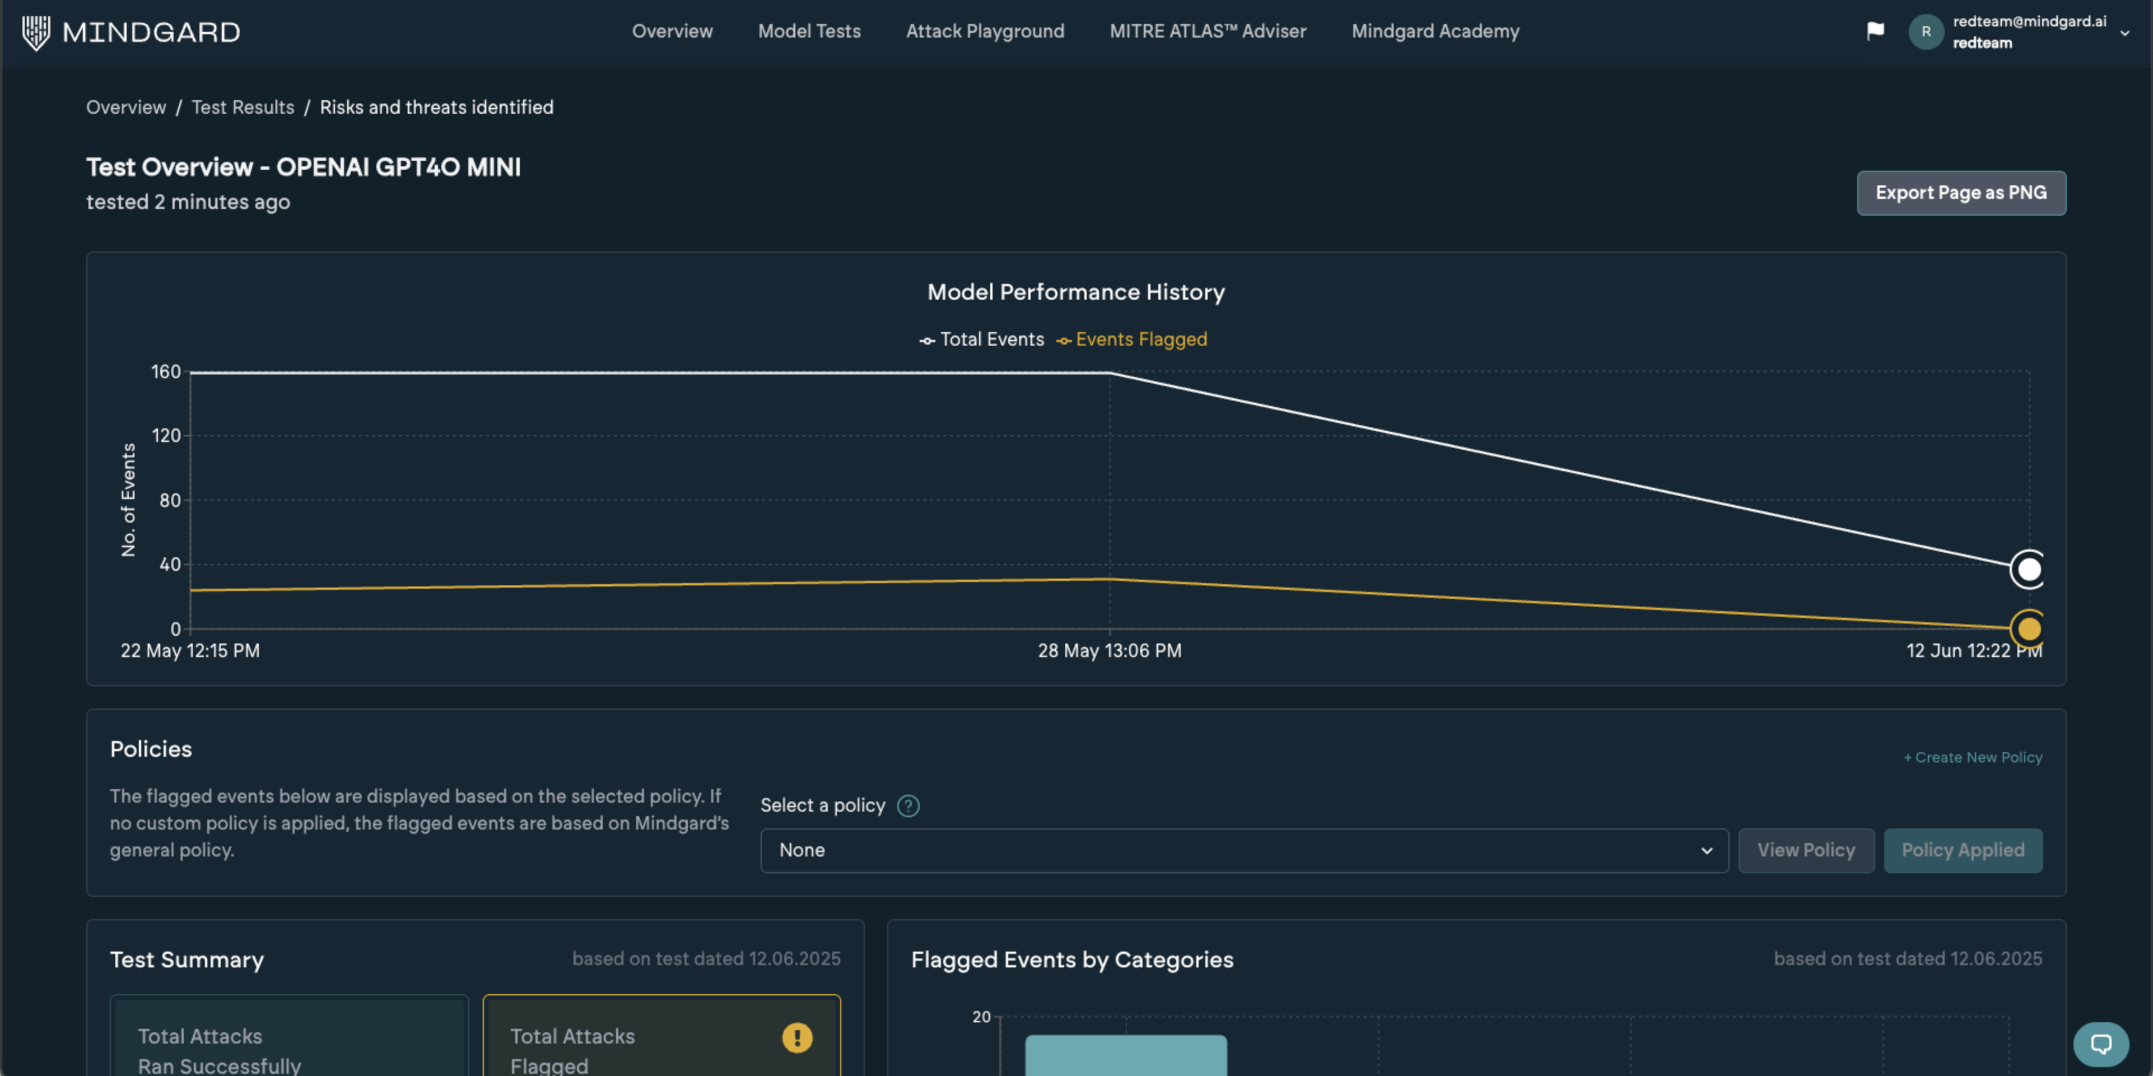Open the Select a policy dropdown
The image size is (2153, 1076).
pyautogui.click(x=1243, y=850)
